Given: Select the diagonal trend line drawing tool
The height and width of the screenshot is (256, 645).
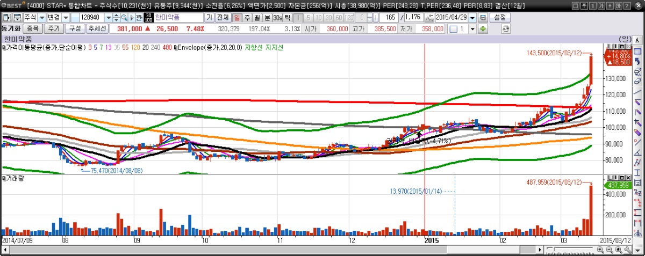Looking at the screenshot, I should click(x=637, y=92).
